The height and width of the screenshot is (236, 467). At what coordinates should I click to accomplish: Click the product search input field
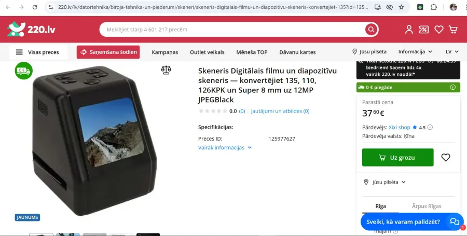tap(232, 30)
